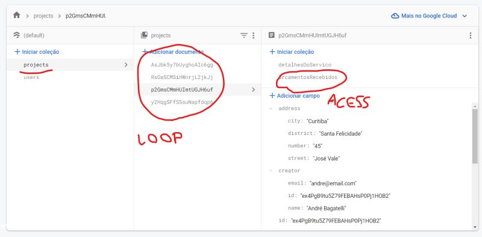This screenshot has width=482, height=237.
Task: Click the number value "45"
Action: click(x=318, y=146)
